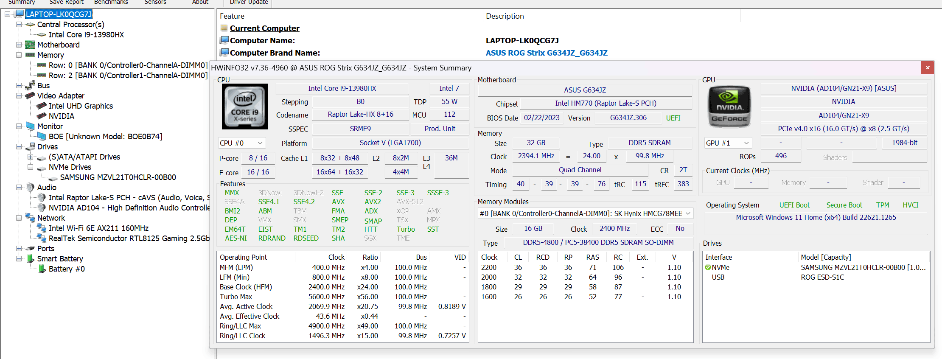
Task: Click the Audio speaker icon in tree
Action: click(x=30, y=187)
